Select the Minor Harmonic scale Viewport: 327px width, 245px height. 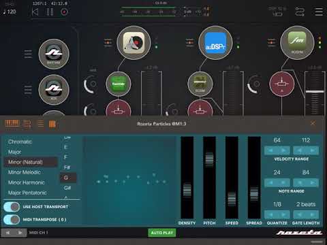pos(27,182)
